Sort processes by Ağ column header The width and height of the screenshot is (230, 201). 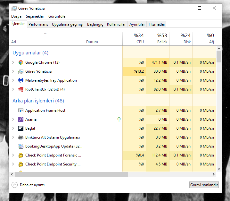pyautogui.click(x=204, y=39)
